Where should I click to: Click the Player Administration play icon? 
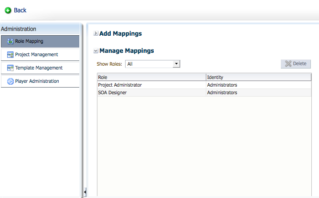[x=10, y=81]
